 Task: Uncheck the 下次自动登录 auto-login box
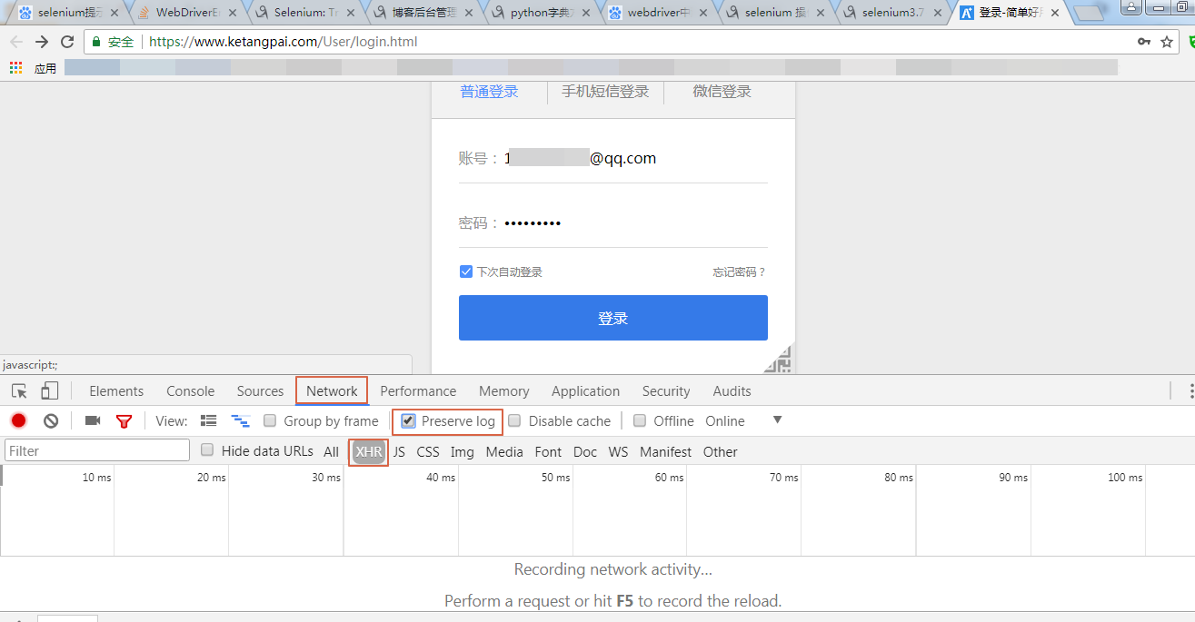tap(465, 272)
